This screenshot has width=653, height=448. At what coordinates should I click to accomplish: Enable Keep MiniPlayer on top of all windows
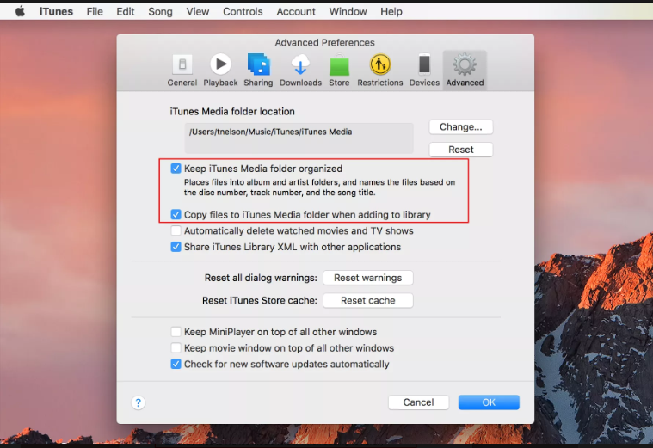click(x=176, y=332)
